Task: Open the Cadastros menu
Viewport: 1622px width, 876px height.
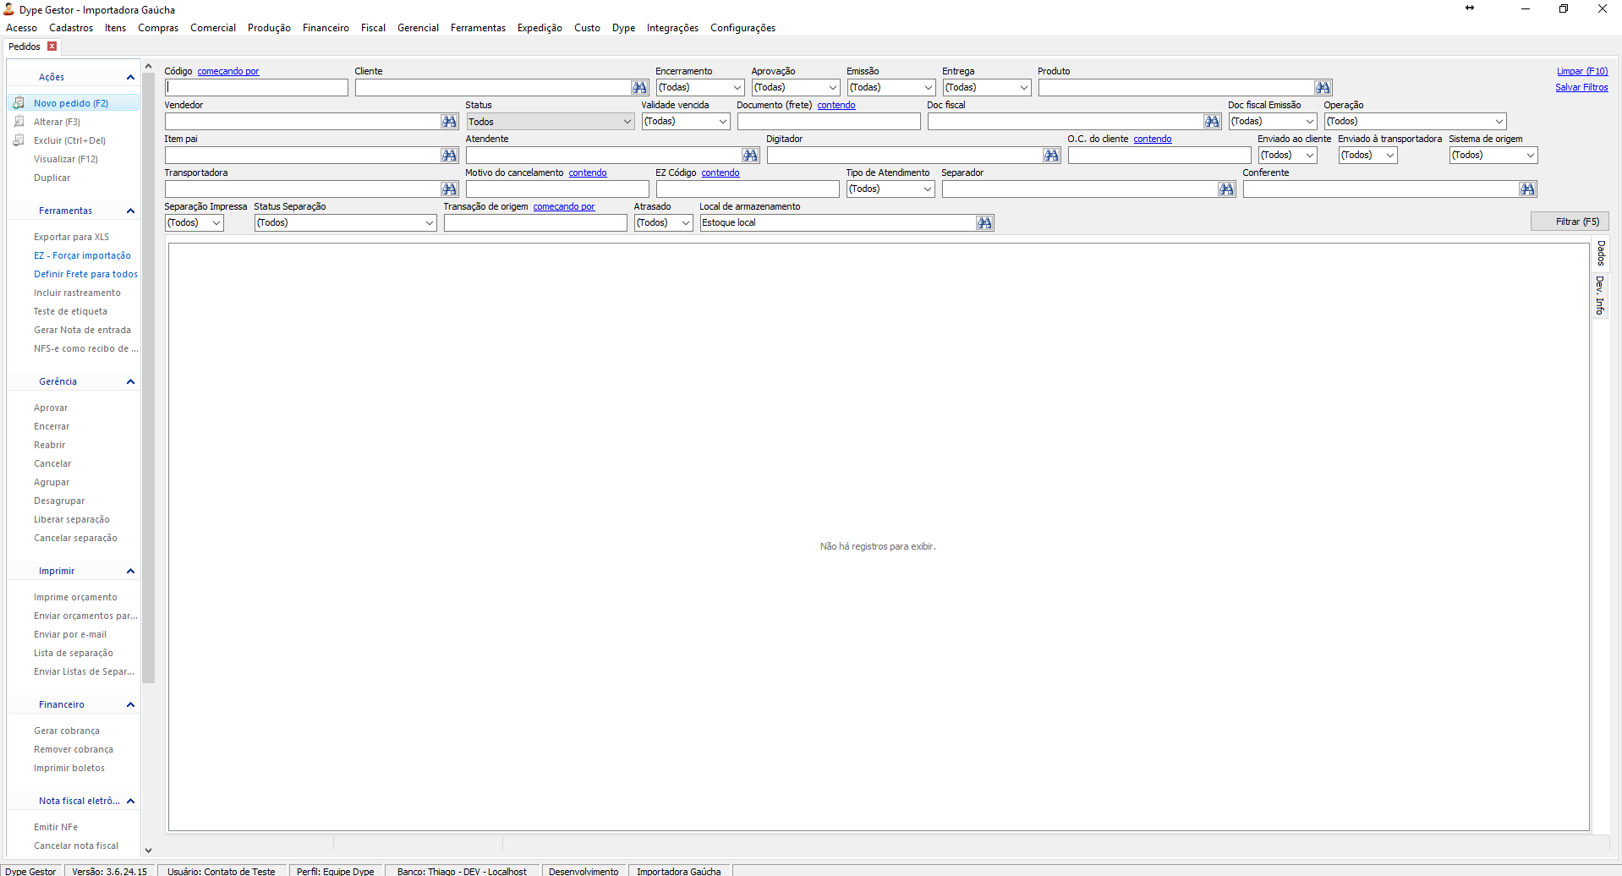Action: tap(71, 28)
